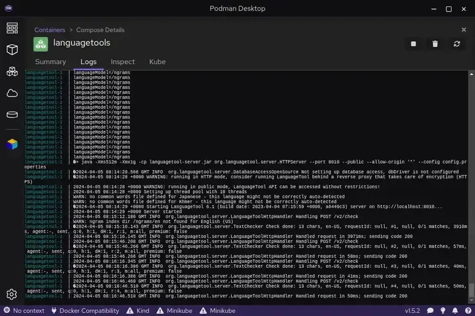This screenshot has height=316, width=475.
Task: Click the 'Starting LanguageTool 6.1' log line
Action: [x=257, y=207]
